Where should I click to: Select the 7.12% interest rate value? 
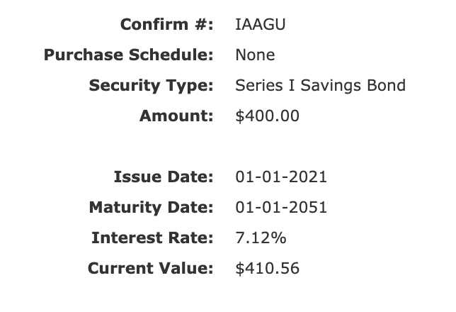tap(261, 238)
